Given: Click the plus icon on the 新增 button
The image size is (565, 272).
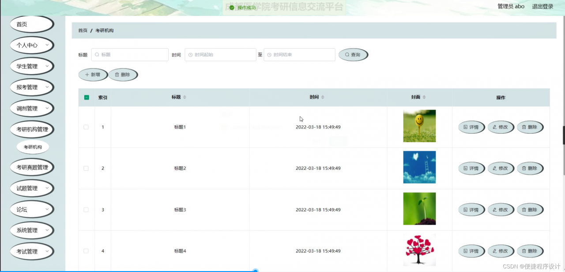Looking at the screenshot, I should 87,75.
